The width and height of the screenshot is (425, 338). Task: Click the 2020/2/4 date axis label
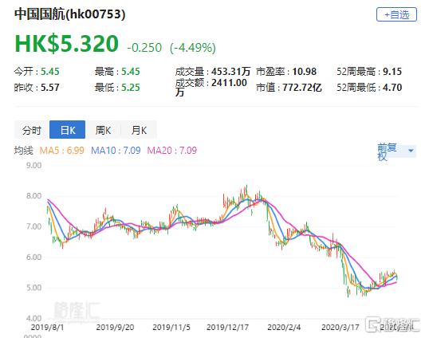(x=284, y=327)
